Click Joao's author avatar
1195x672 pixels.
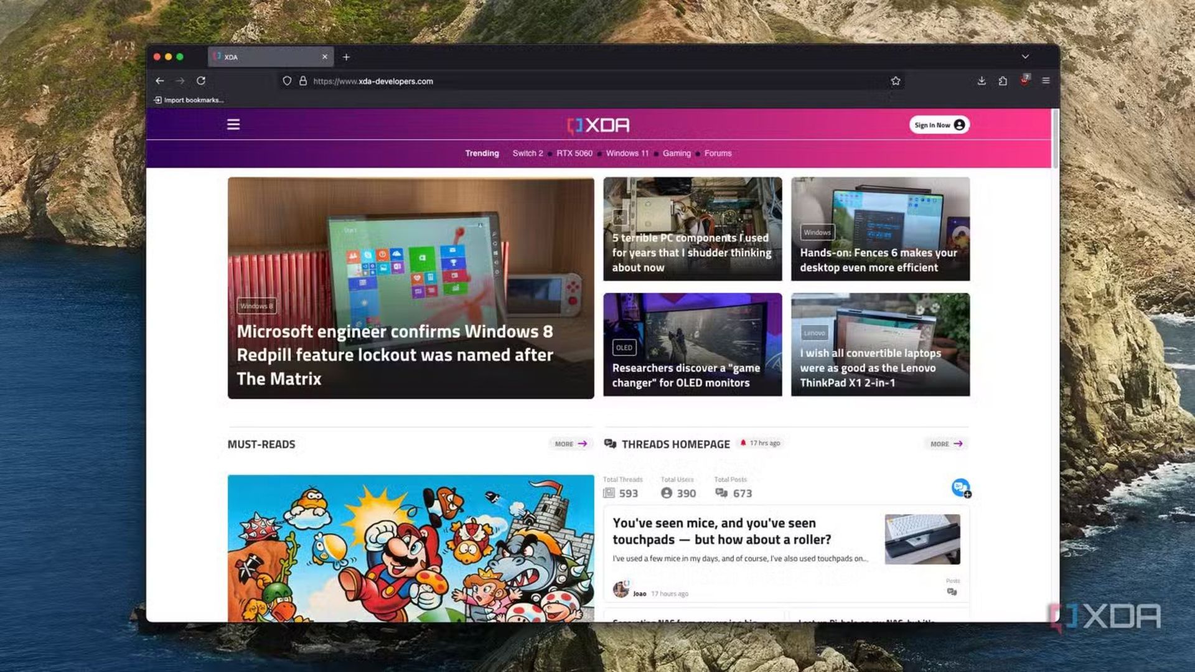click(621, 589)
